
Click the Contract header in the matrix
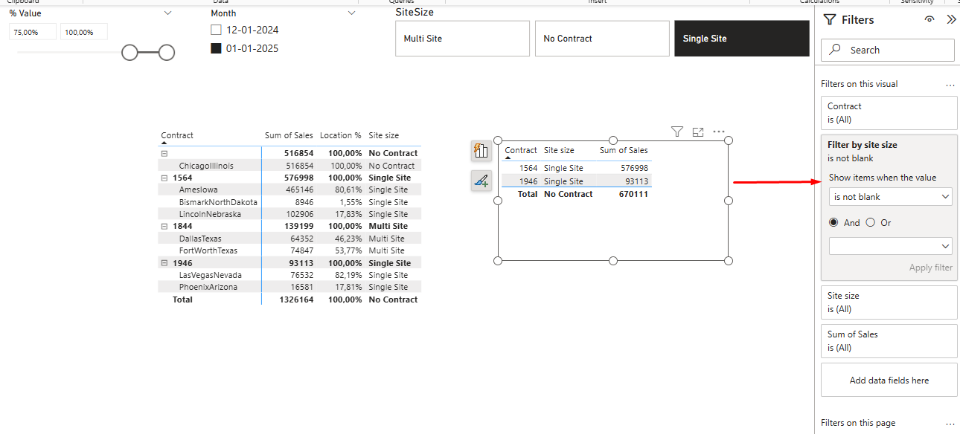(x=177, y=135)
